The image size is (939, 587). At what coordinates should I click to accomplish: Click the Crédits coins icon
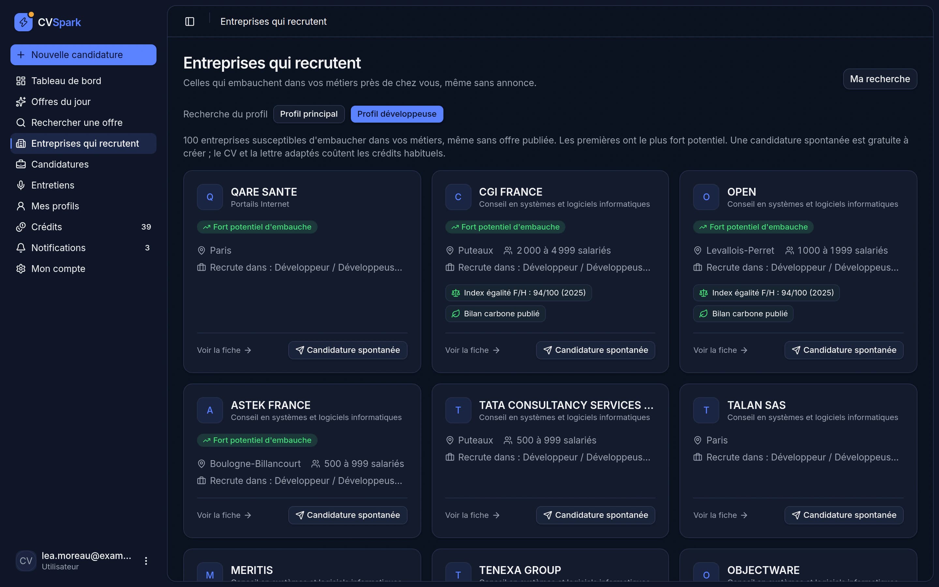click(x=21, y=227)
